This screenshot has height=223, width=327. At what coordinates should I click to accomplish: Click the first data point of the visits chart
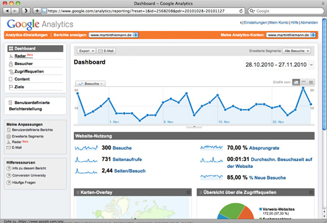pos(78,94)
